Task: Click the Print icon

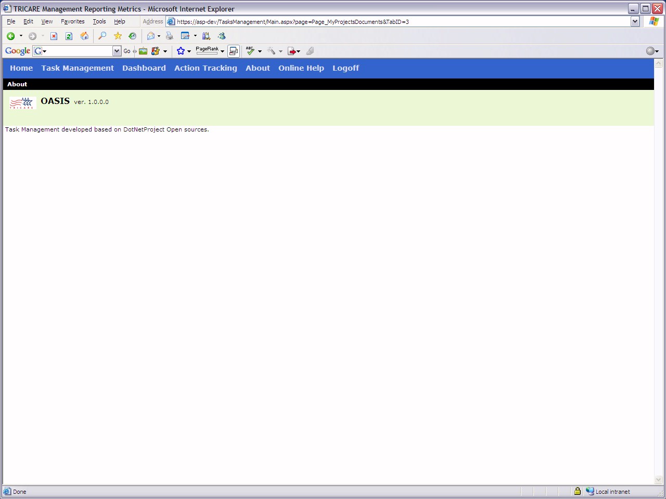Action: tap(169, 36)
